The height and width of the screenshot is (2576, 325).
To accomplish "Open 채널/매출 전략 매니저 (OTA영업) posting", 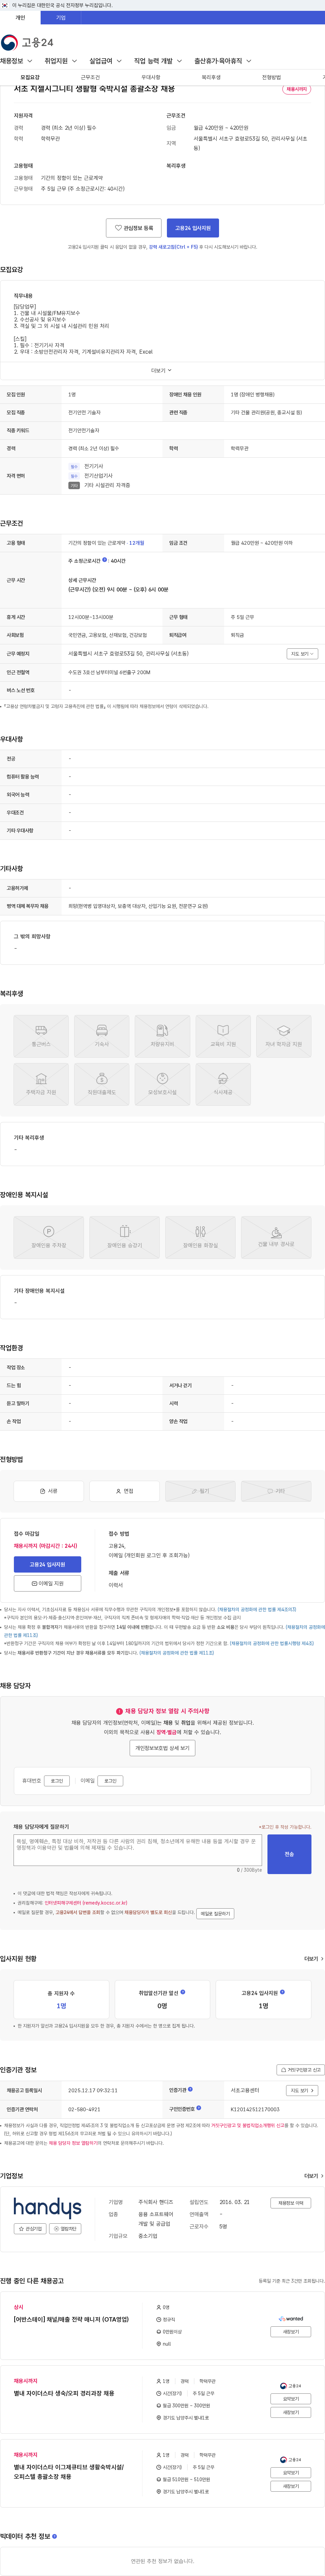I will point(71,2319).
